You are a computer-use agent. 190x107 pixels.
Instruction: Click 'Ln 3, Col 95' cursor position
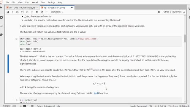pos(160,106)
